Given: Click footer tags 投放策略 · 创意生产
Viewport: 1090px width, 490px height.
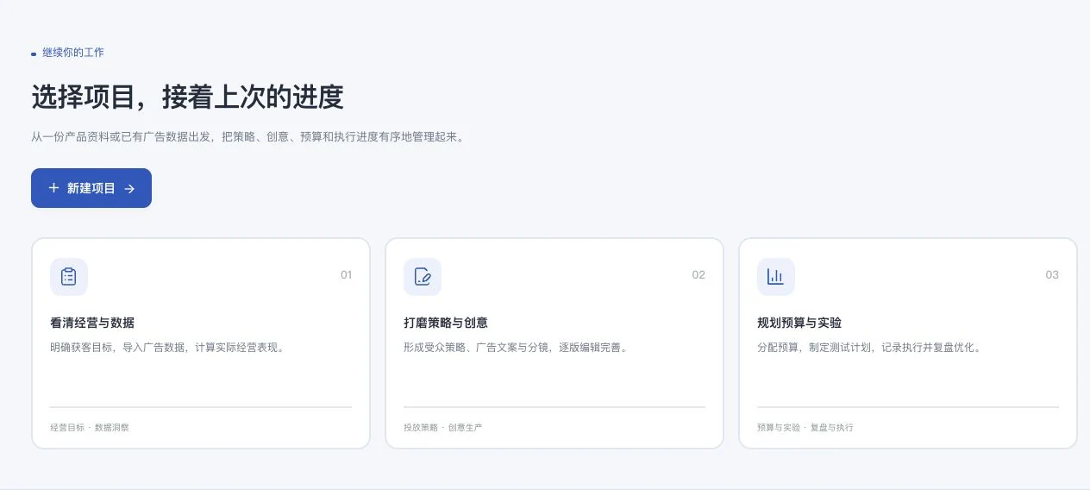Looking at the screenshot, I should (443, 428).
